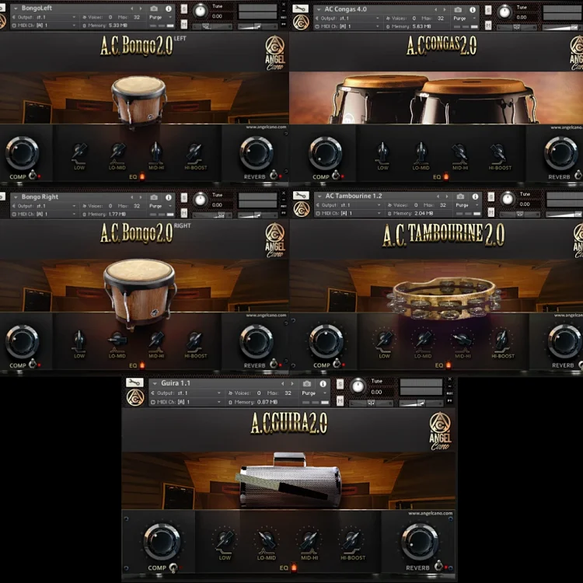Open the Bongo Right Output st.1 dropdown

(x=44, y=206)
